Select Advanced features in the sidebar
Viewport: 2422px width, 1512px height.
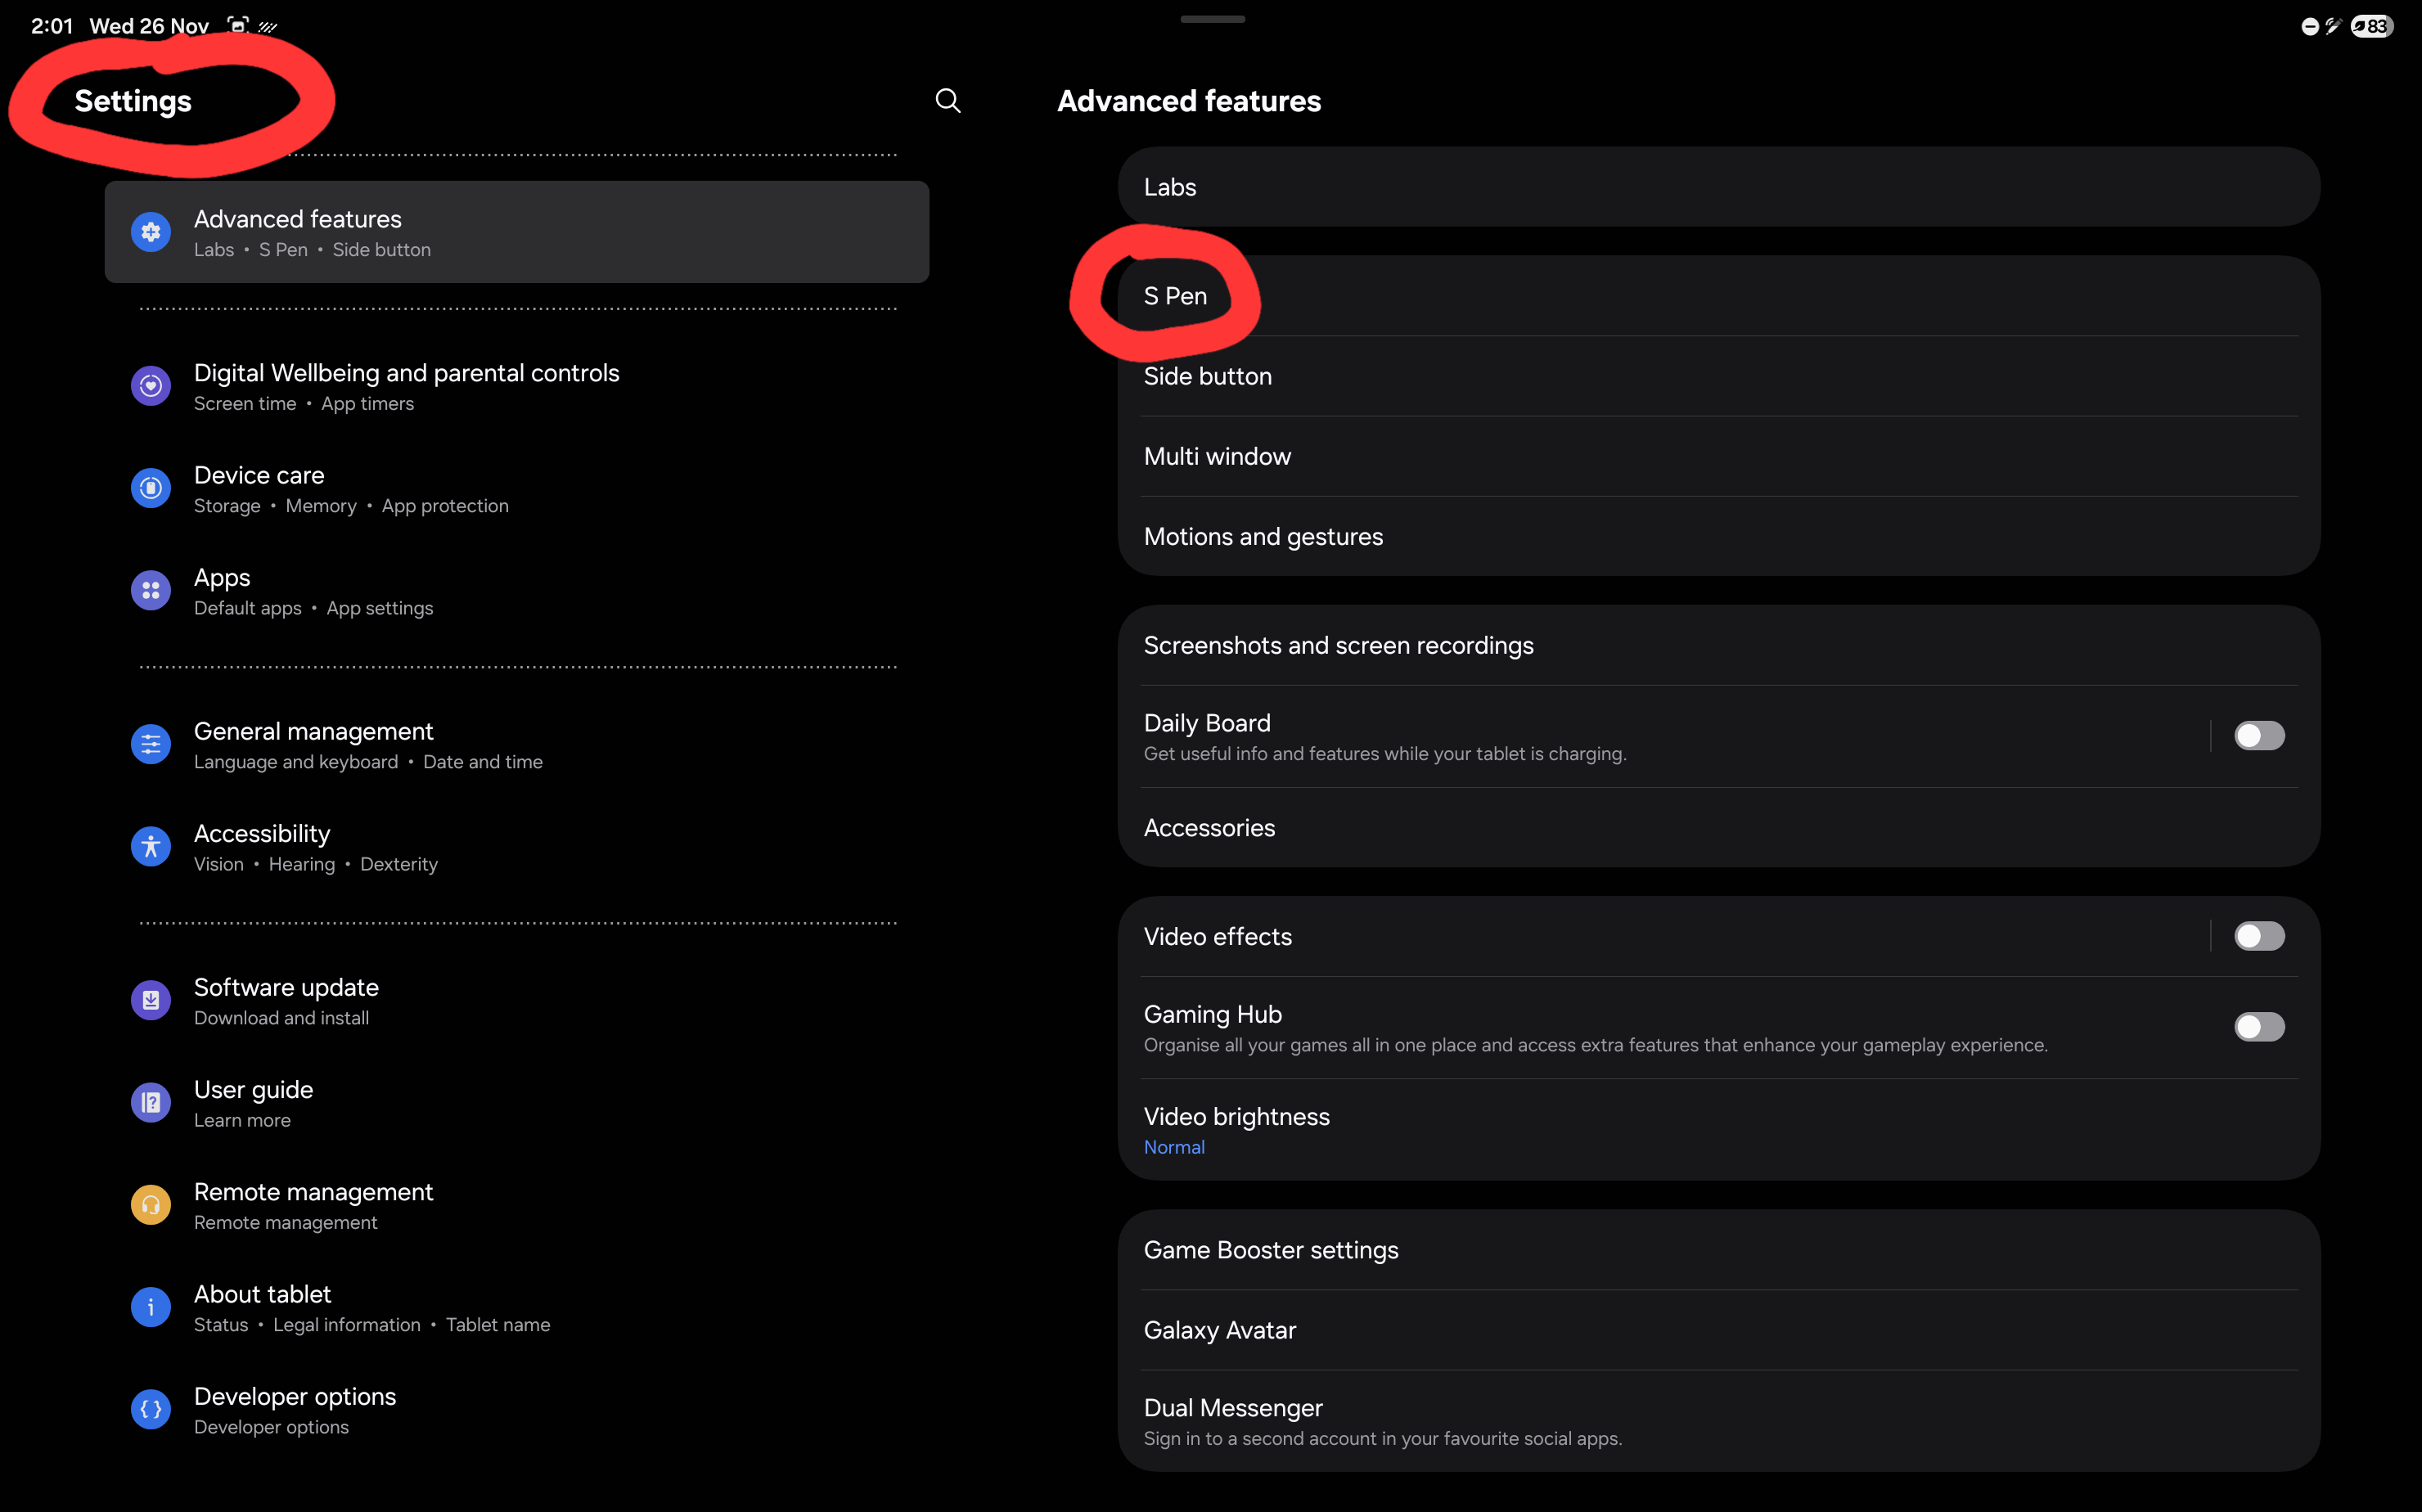coord(516,231)
